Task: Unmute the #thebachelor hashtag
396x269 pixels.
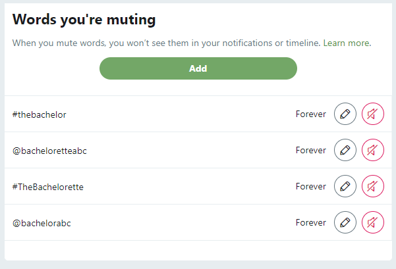Action: (x=373, y=114)
